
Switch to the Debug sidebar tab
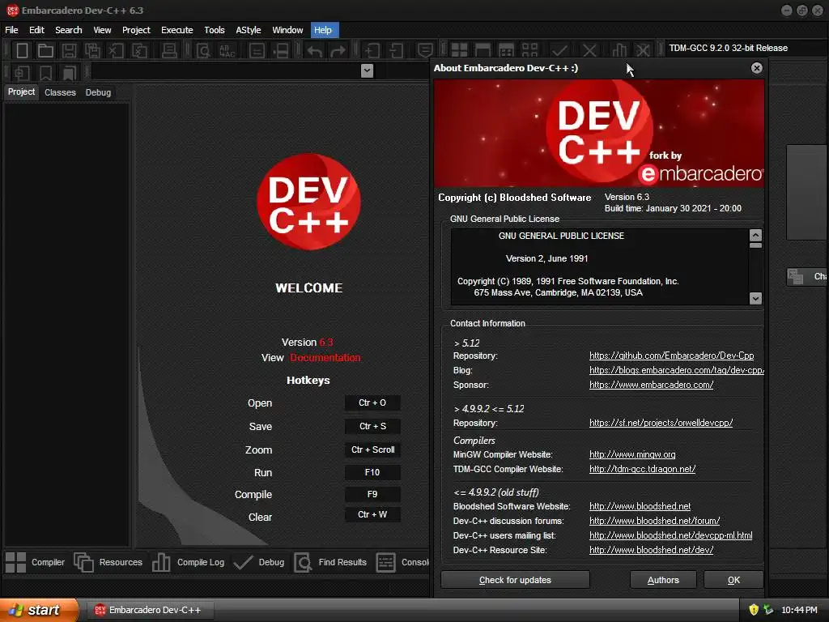(98, 92)
